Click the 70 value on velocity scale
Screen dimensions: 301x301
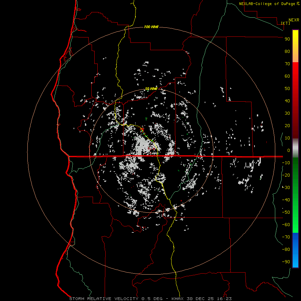(x=287, y=64)
